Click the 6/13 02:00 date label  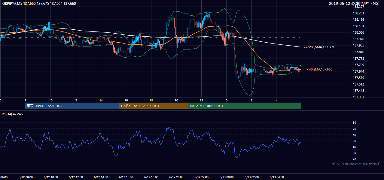pyautogui.click(x=252, y=177)
